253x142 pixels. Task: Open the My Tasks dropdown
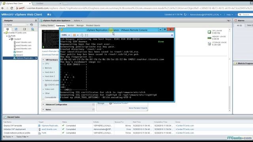8,137
